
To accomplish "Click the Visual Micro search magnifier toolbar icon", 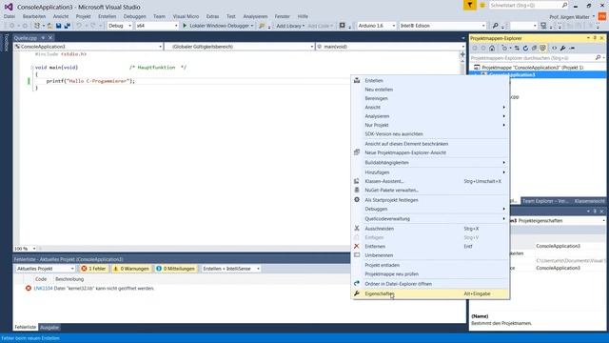I will pos(495,26).
